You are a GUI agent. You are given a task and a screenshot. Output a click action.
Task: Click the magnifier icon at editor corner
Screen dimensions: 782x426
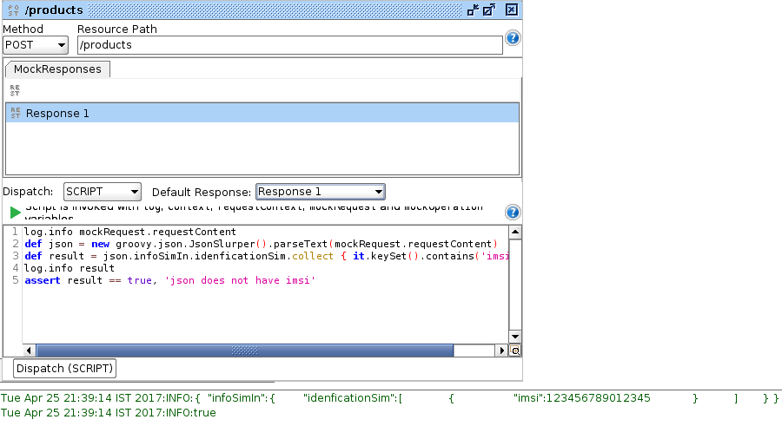(514, 351)
